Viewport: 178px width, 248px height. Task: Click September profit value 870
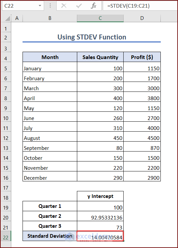[x=142, y=147]
